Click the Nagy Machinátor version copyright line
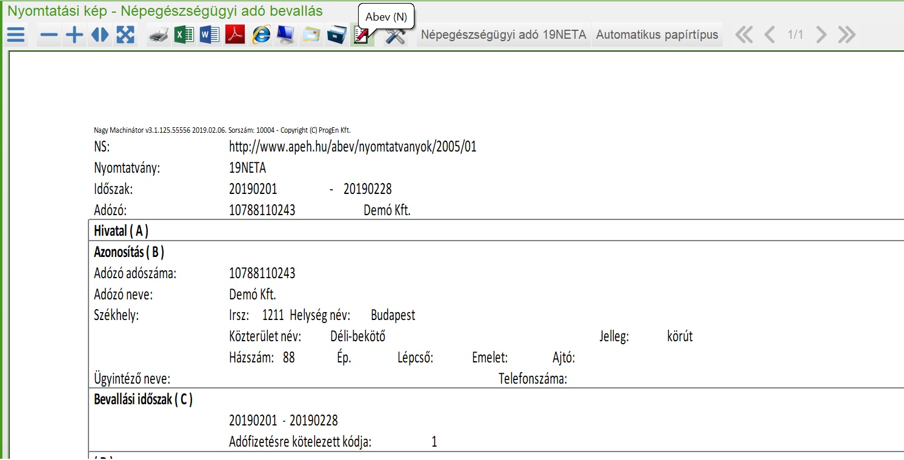 pos(222,130)
